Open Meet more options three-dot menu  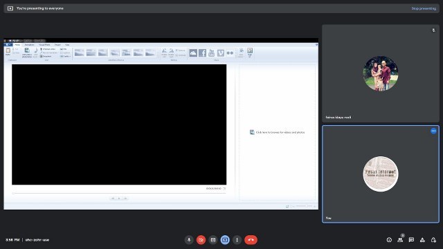[237, 240]
